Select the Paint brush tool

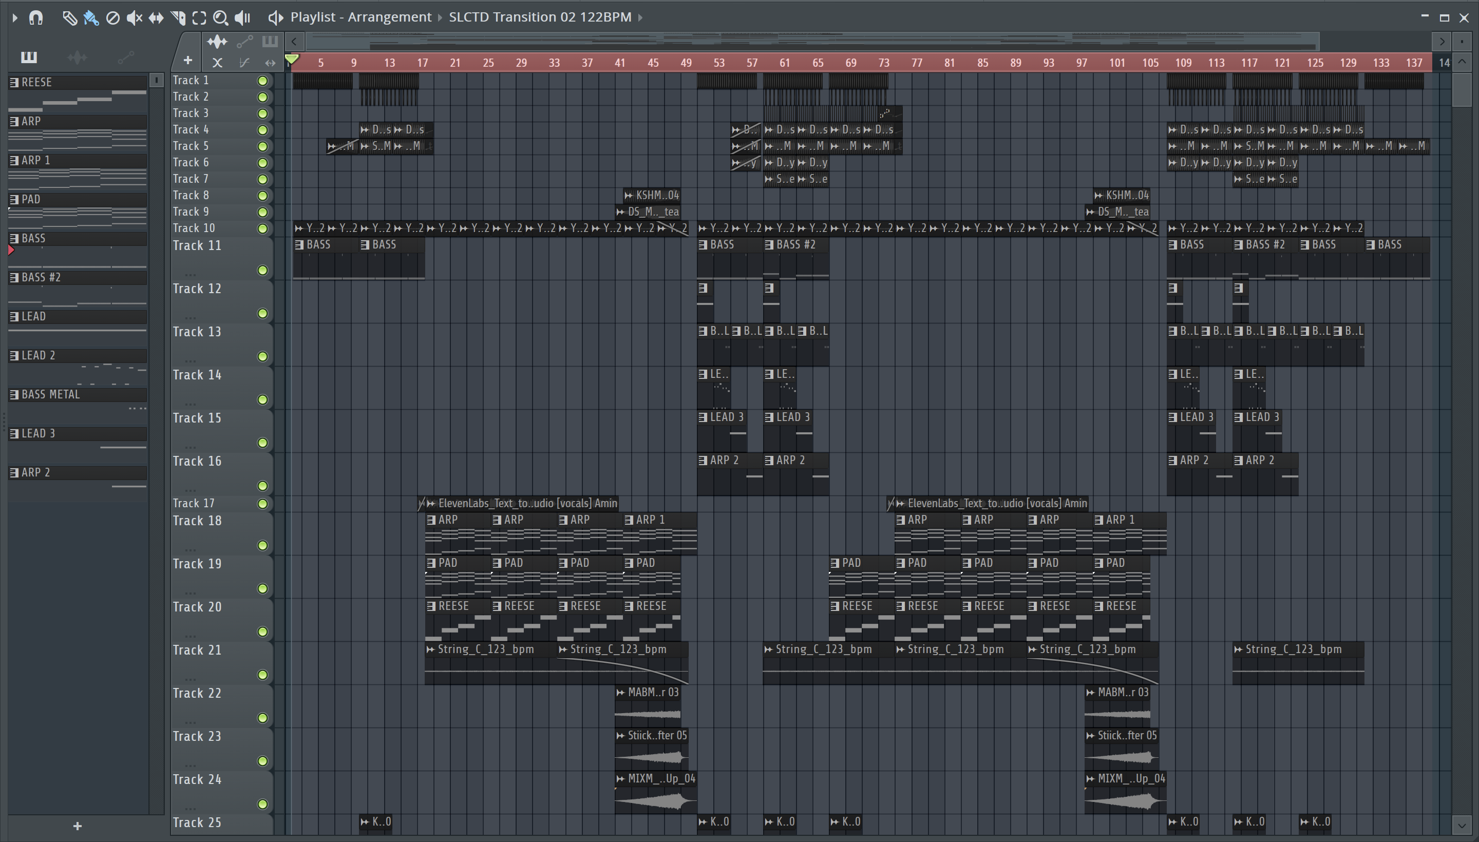(x=91, y=18)
